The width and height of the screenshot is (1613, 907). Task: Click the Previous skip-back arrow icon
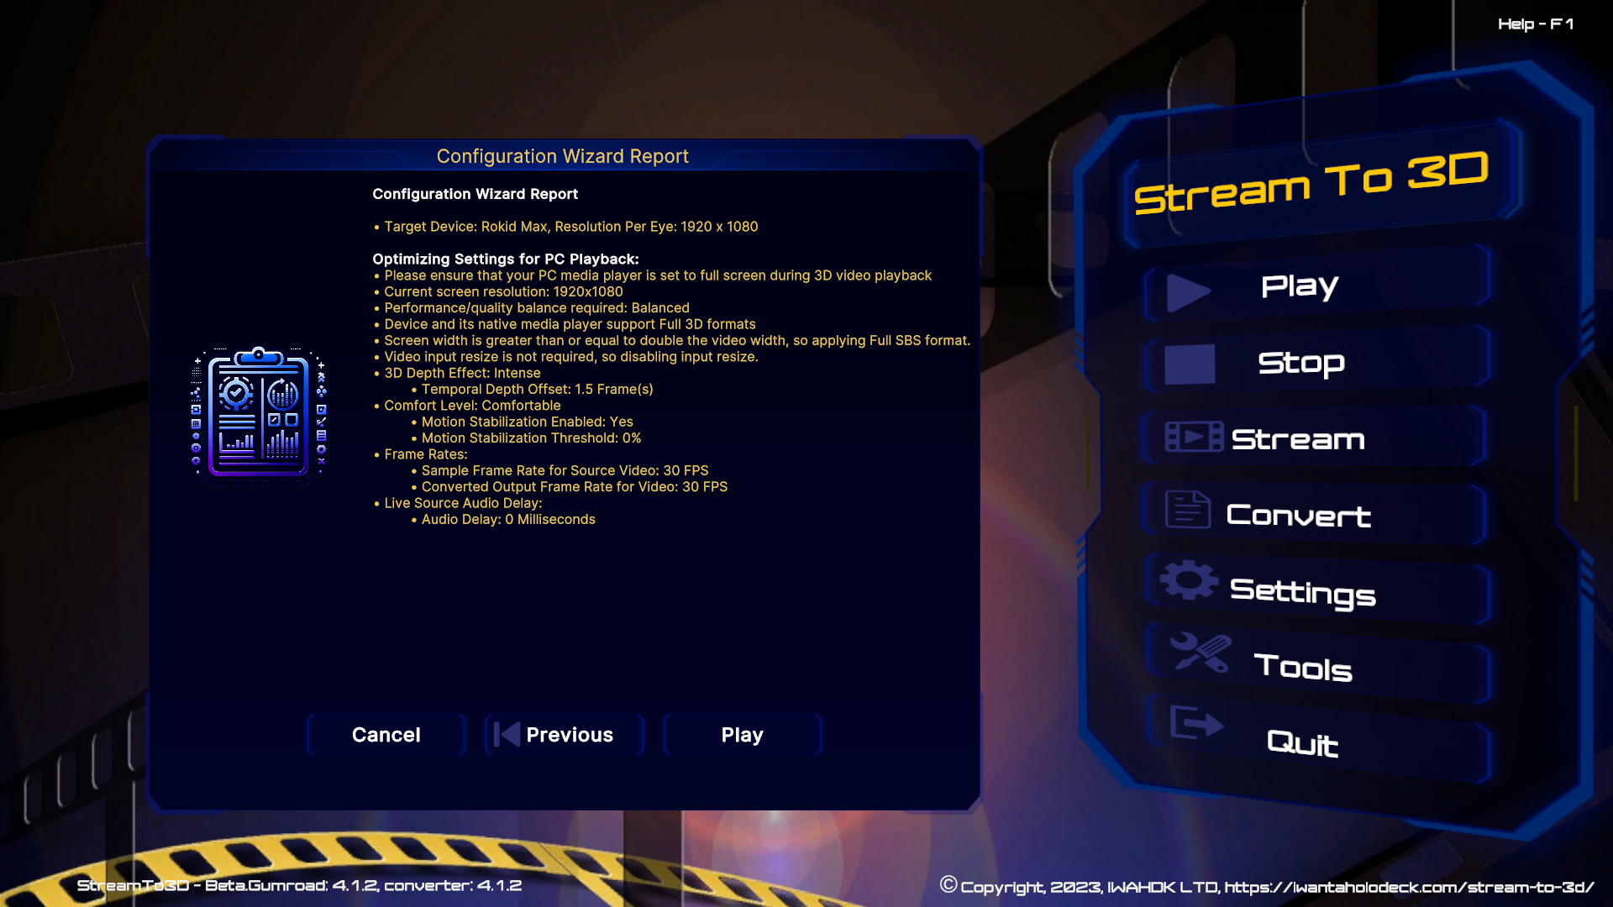pyautogui.click(x=507, y=735)
